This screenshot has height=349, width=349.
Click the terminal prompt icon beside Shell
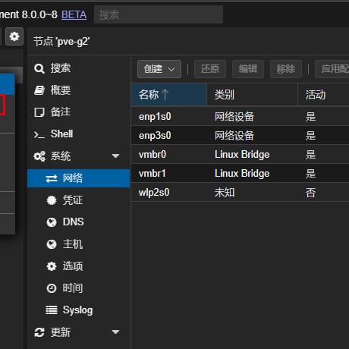39,135
